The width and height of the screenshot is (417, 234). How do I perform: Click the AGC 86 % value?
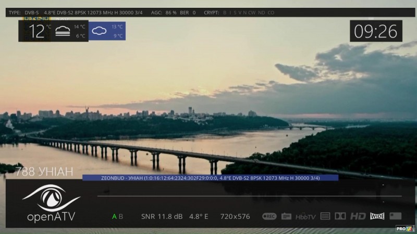163,12
